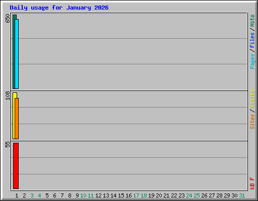Click green day label '31'
The height and width of the screenshot is (201, 258).
tap(242, 195)
